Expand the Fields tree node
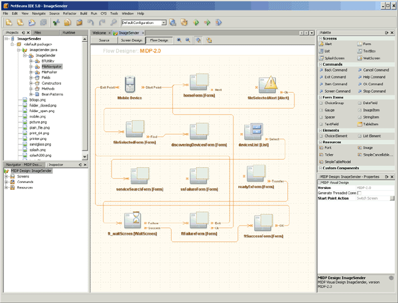 31,78
